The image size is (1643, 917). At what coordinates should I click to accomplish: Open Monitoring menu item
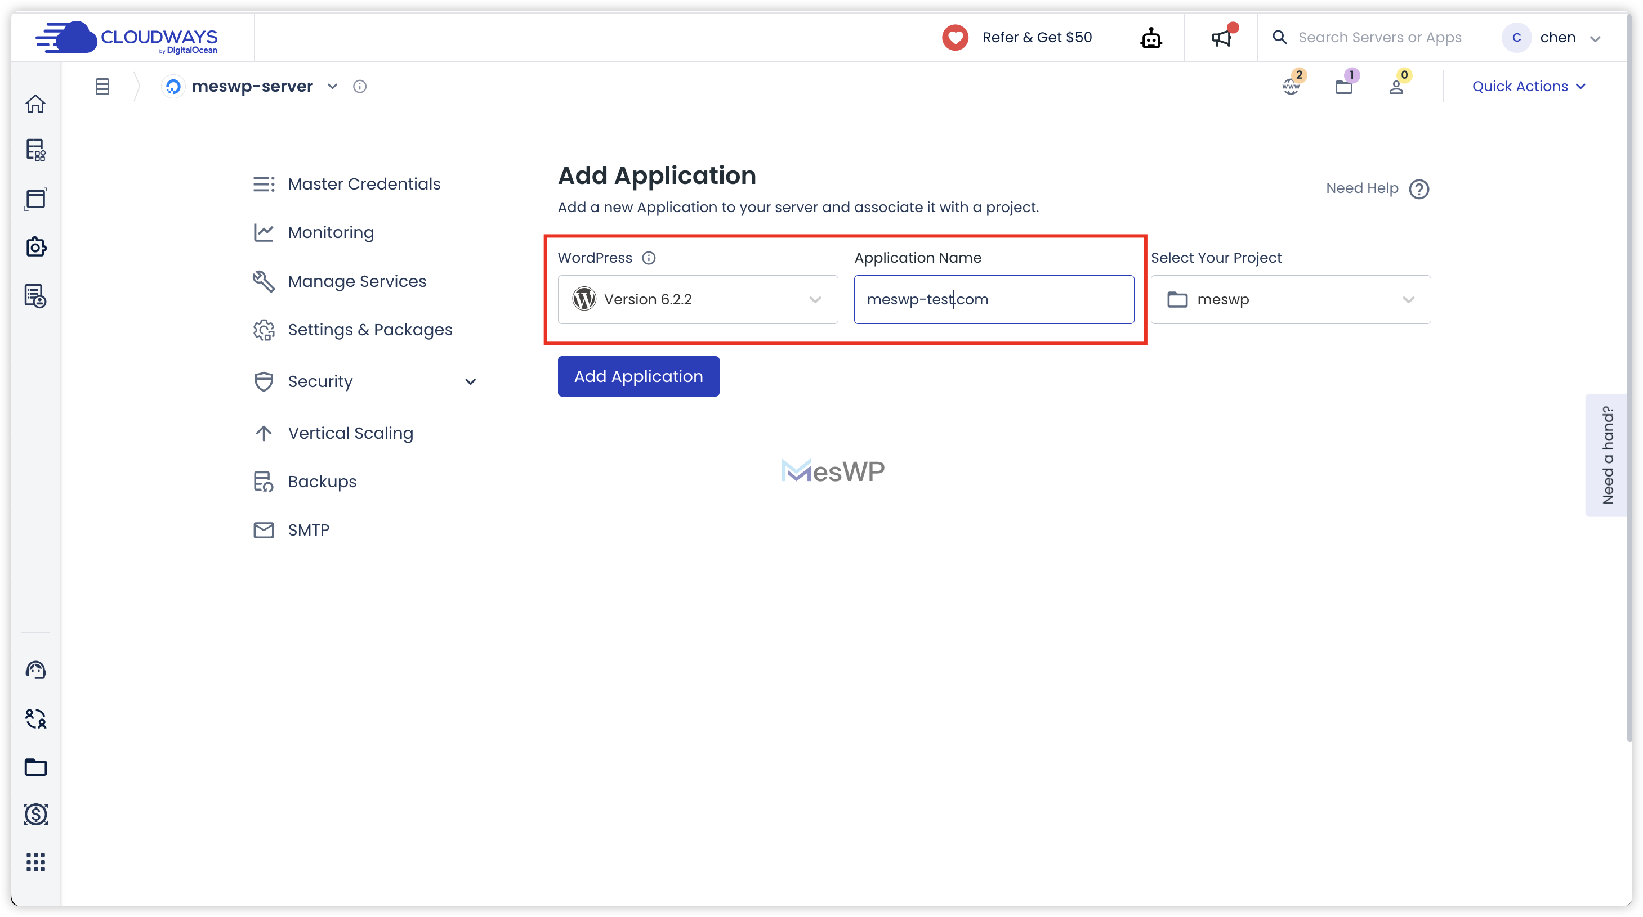[x=314, y=232]
